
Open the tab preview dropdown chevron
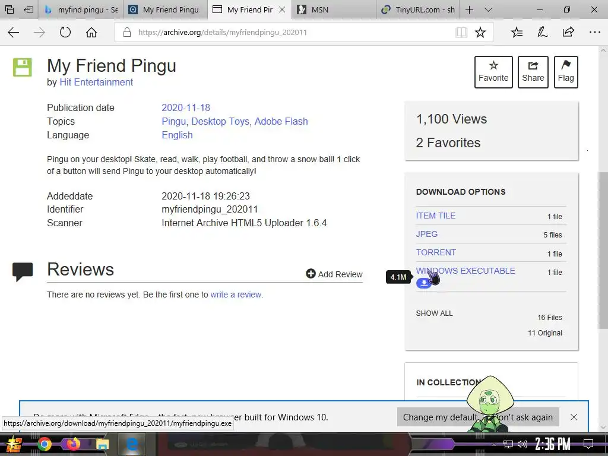pos(488,9)
